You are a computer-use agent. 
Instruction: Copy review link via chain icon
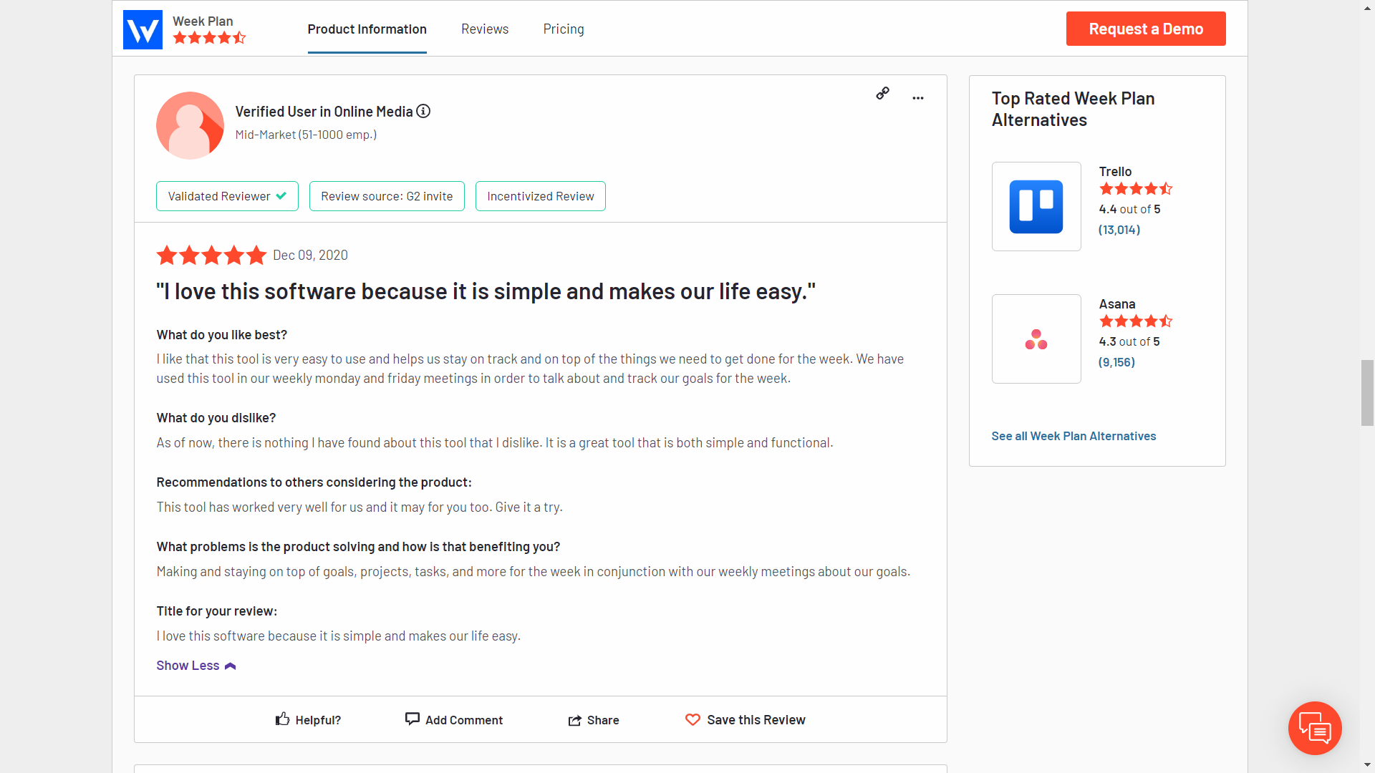(882, 94)
